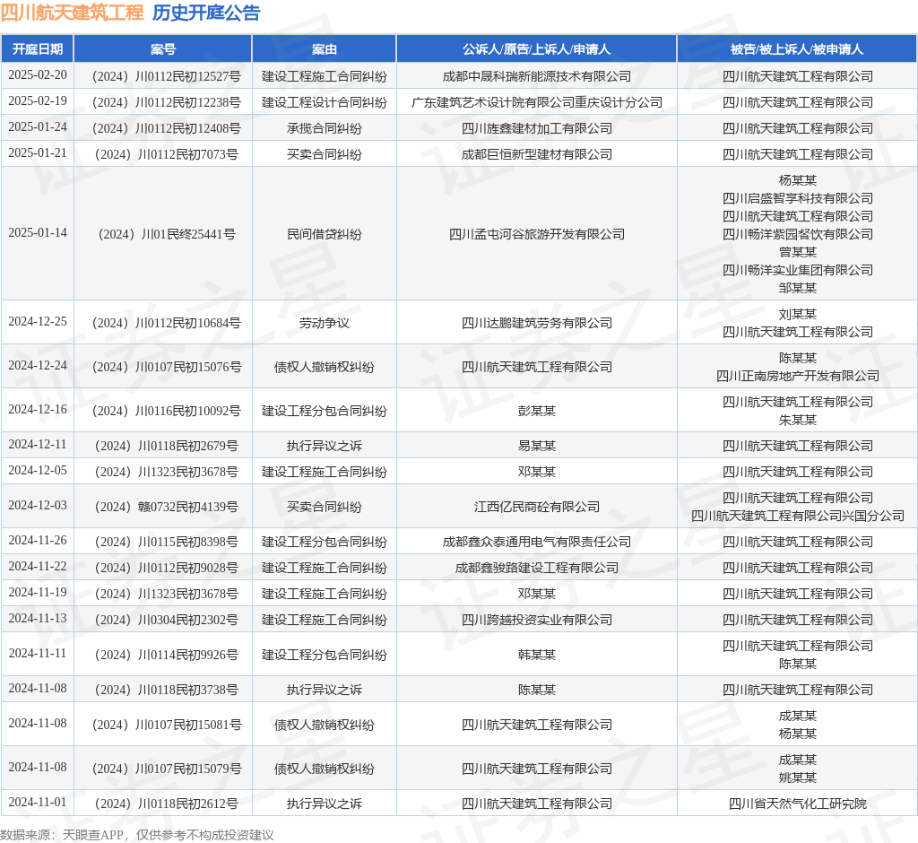Image resolution: width=918 pixels, height=843 pixels.
Task: Select date cell 2025-02-20
Action: click(38, 75)
